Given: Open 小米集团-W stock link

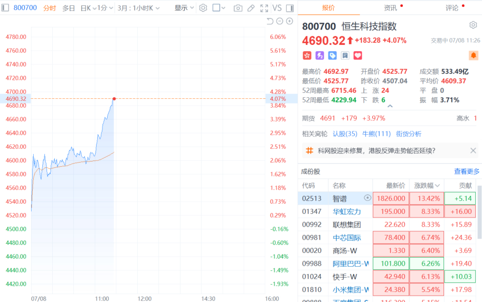Looking at the screenshot, I should pos(351,290).
